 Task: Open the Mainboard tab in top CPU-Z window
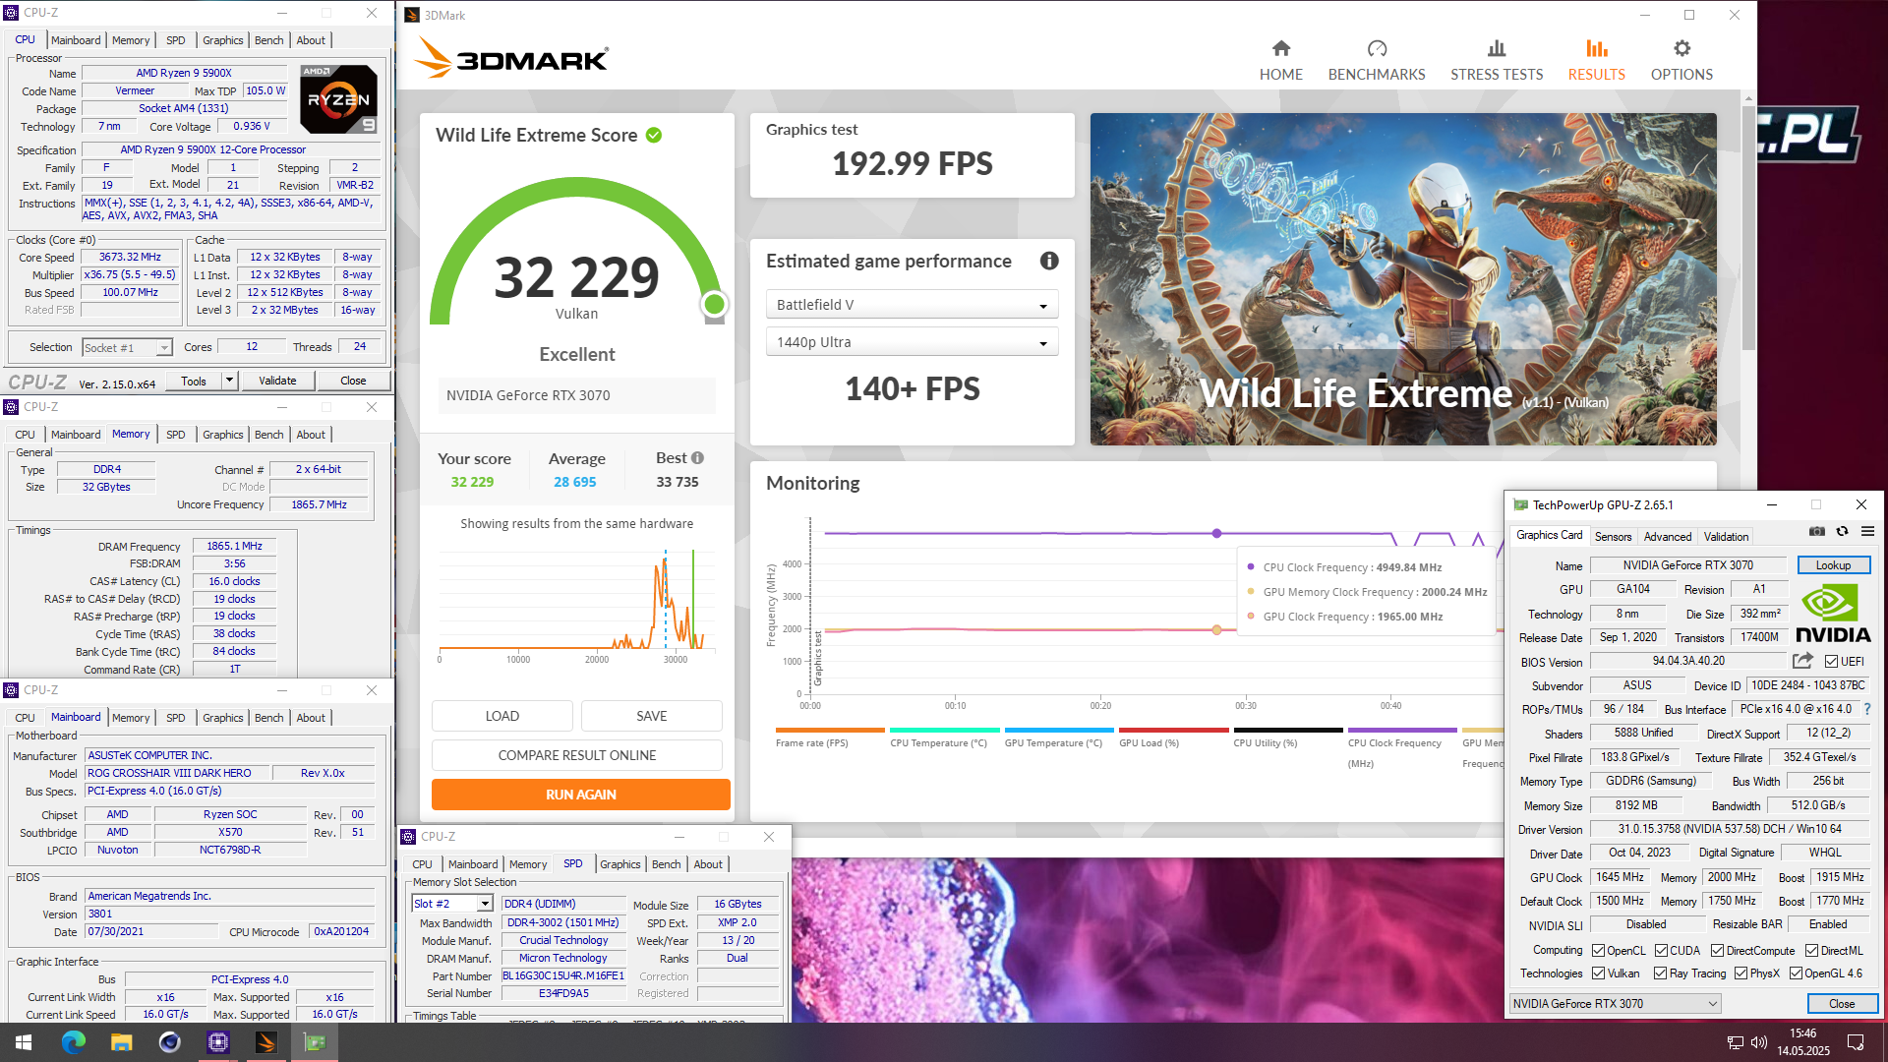coord(76,40)
